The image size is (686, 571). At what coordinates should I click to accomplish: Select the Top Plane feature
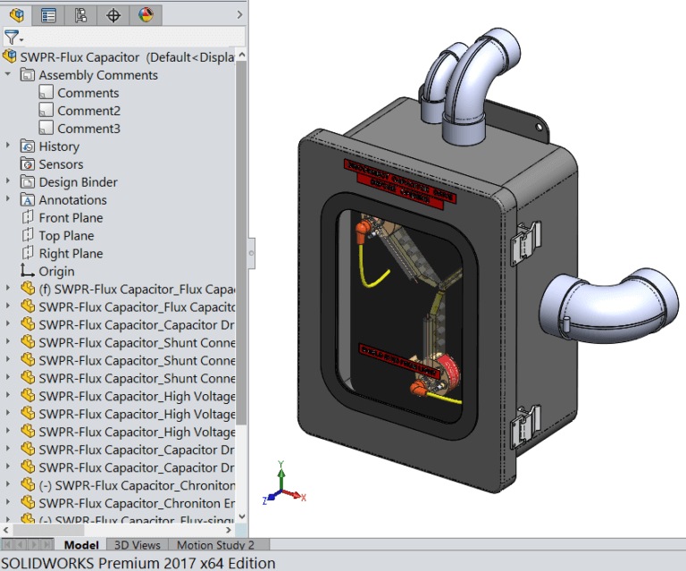65,236
